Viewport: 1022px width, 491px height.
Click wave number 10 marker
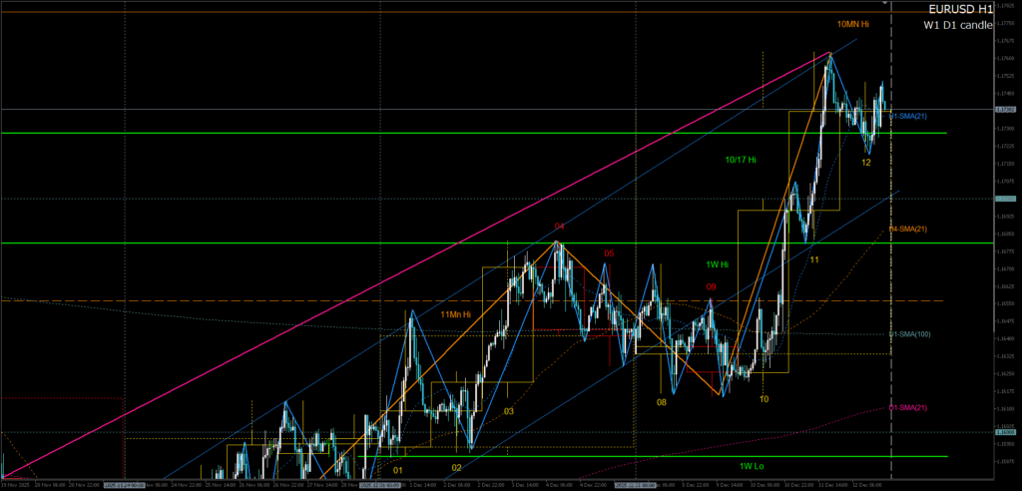point(764,399)
